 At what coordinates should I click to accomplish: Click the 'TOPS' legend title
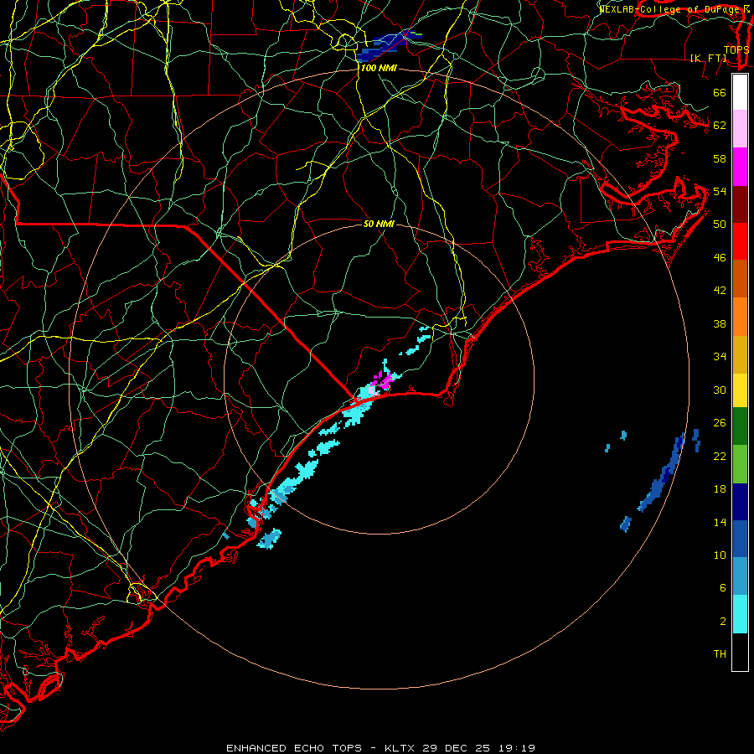pos(736,50)
